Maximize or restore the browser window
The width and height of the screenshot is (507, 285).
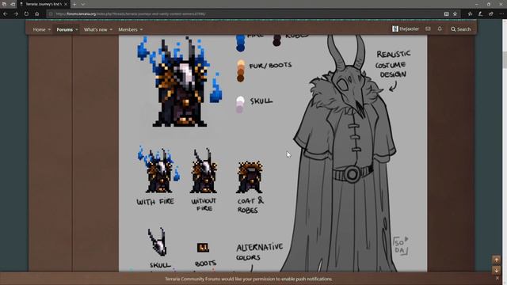pyautogui.click(x=489, y=4)
